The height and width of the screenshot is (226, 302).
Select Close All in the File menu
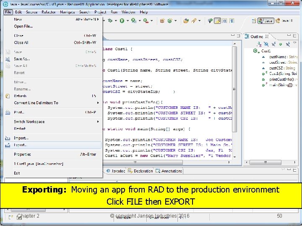tap(52, 42)
